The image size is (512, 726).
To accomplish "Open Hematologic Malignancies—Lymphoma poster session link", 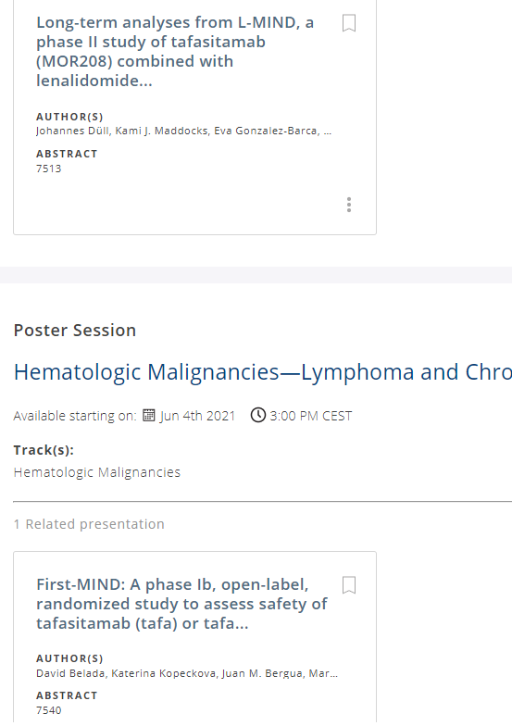I will [x=263, y=372].
